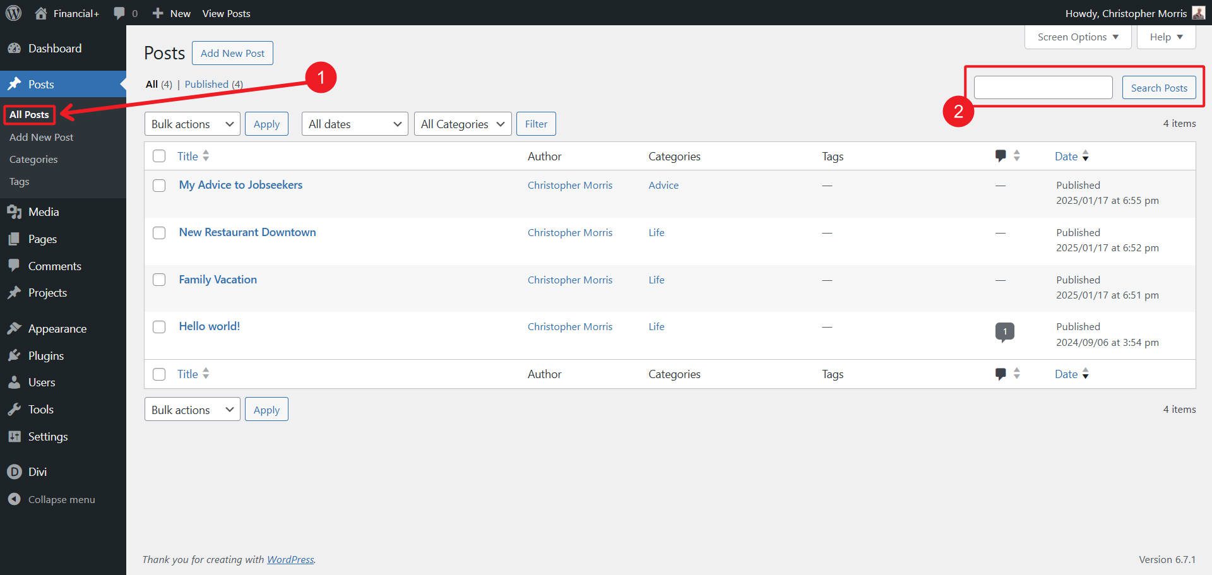
Task: Click the Divi logo icon near the bottom
Action: point(15,471)
